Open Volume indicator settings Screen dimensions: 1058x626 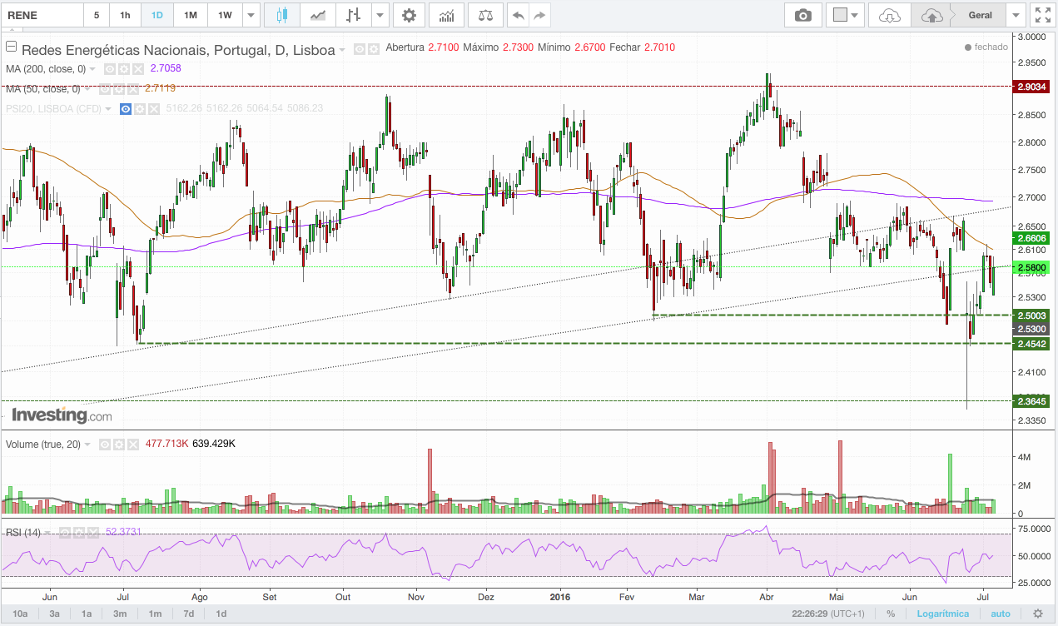[x=119, y=445]
